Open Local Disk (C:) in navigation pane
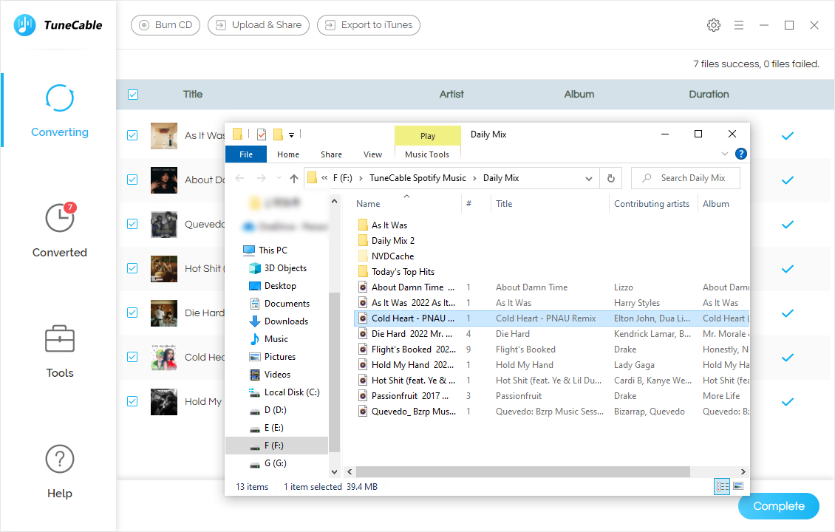835x532 pixels. pos(292,392)
